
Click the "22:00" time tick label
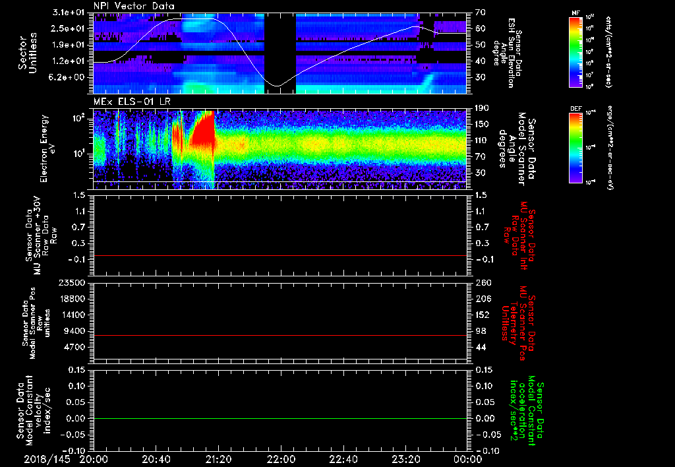pos(281,459)
